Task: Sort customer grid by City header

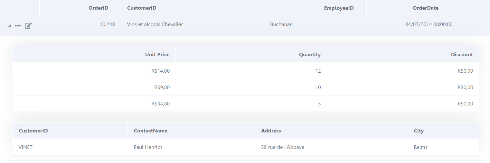Action: click(443, 131)
